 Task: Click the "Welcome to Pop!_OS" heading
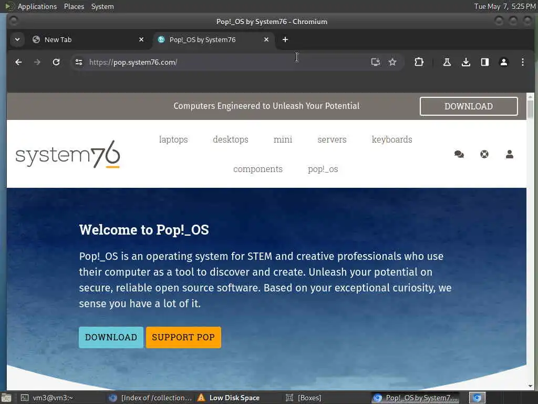point(144,230)
